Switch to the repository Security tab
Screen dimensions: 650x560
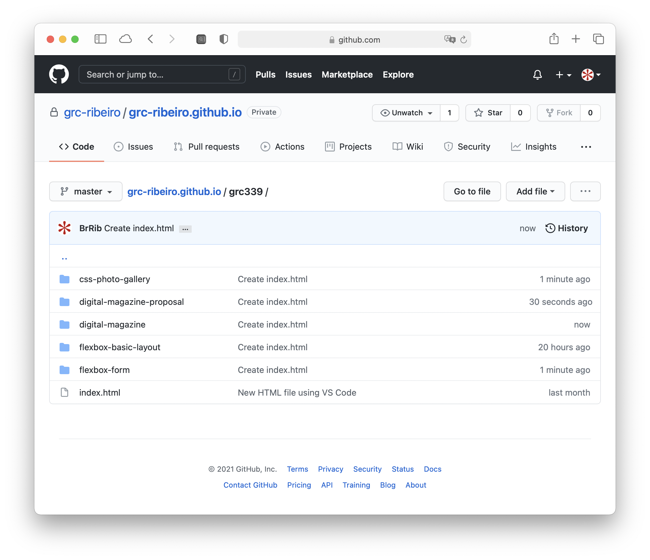click(467, 147)
